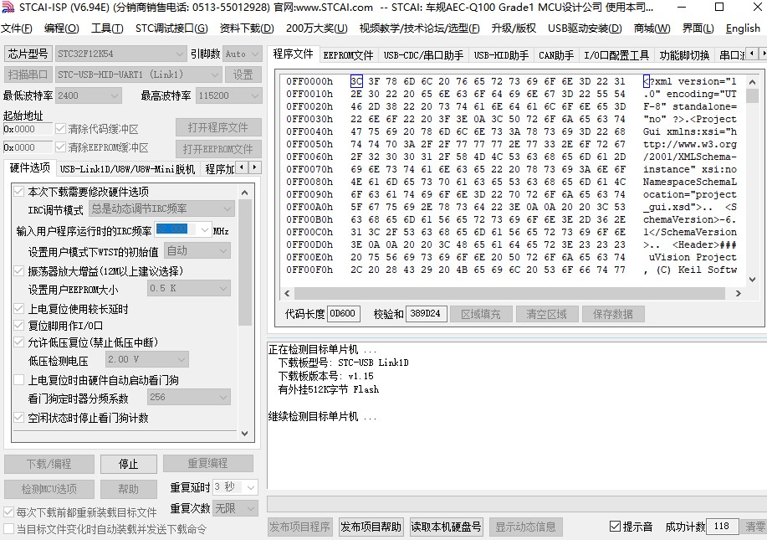The width and height of the screenshot is (767, 540).
Task: Click the 校验和 389D24 field
Action: 426,313
